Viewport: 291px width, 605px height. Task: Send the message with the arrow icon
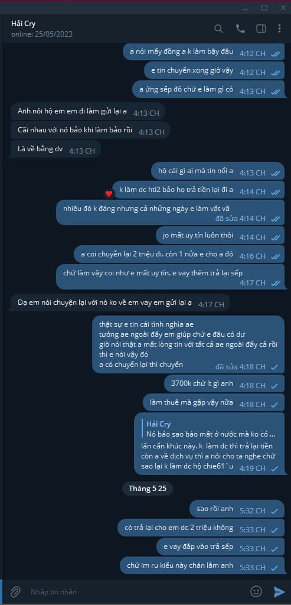pos(279,591)
